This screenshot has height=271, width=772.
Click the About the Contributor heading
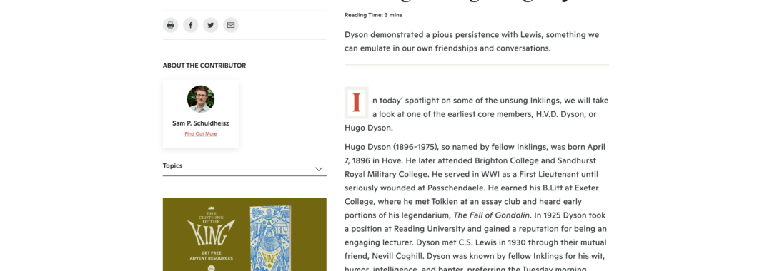click(x=204, y=66)
